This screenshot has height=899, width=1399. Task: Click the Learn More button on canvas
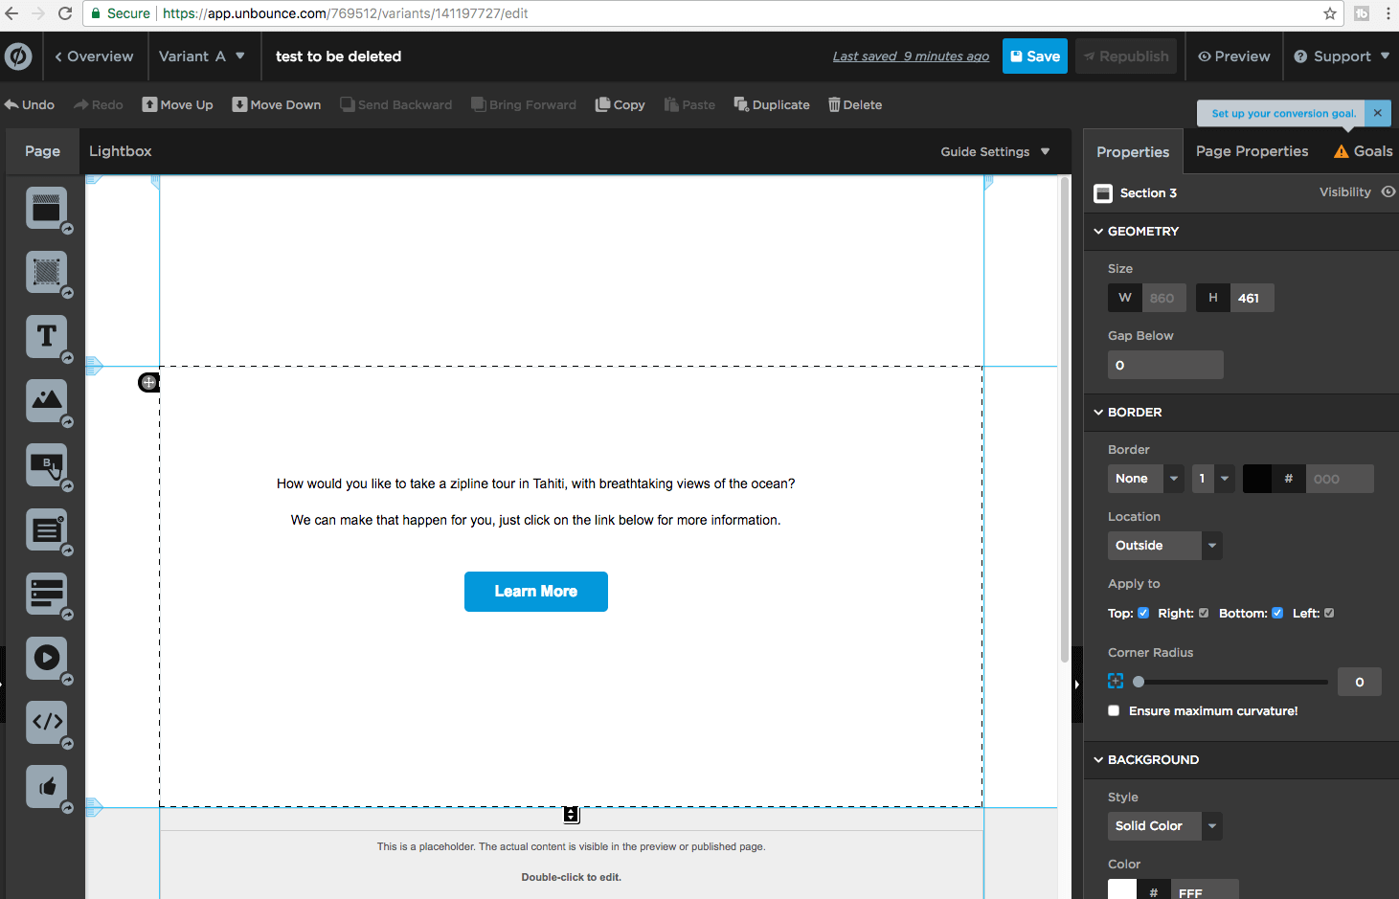536,592
